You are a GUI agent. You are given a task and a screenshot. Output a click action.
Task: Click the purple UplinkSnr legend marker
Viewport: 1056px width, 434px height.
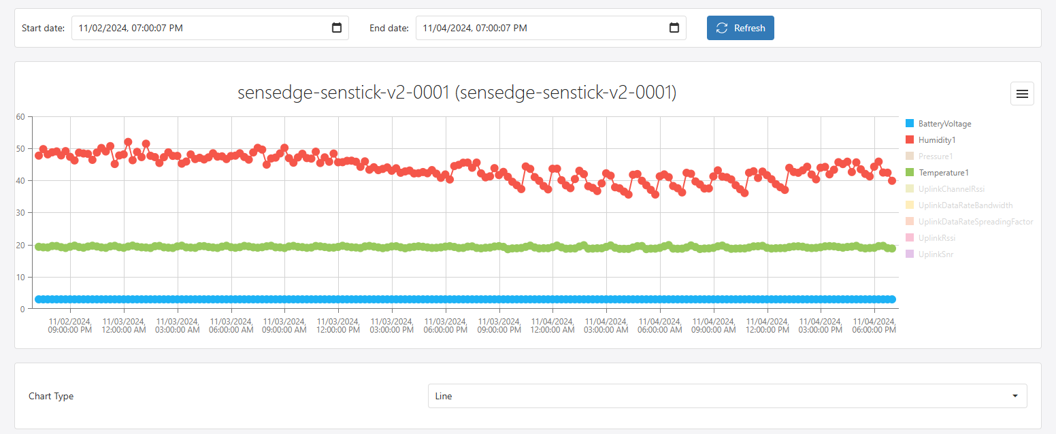(x=910, y=254)
